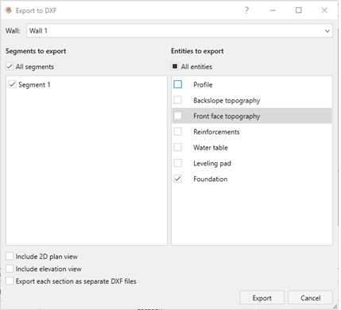Minimize the Export to DXF dialog
Viewport: 341px width, 310px height.
pos(273,10)
